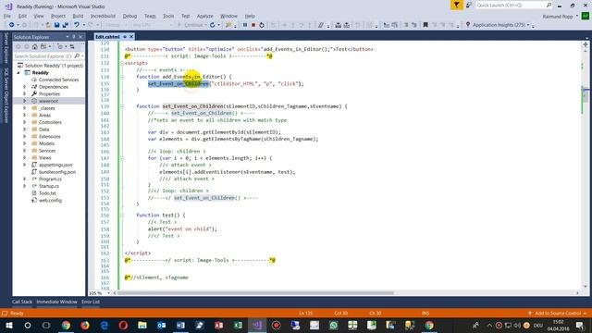Close the Edit.cshtml tab

pos(131,37)
